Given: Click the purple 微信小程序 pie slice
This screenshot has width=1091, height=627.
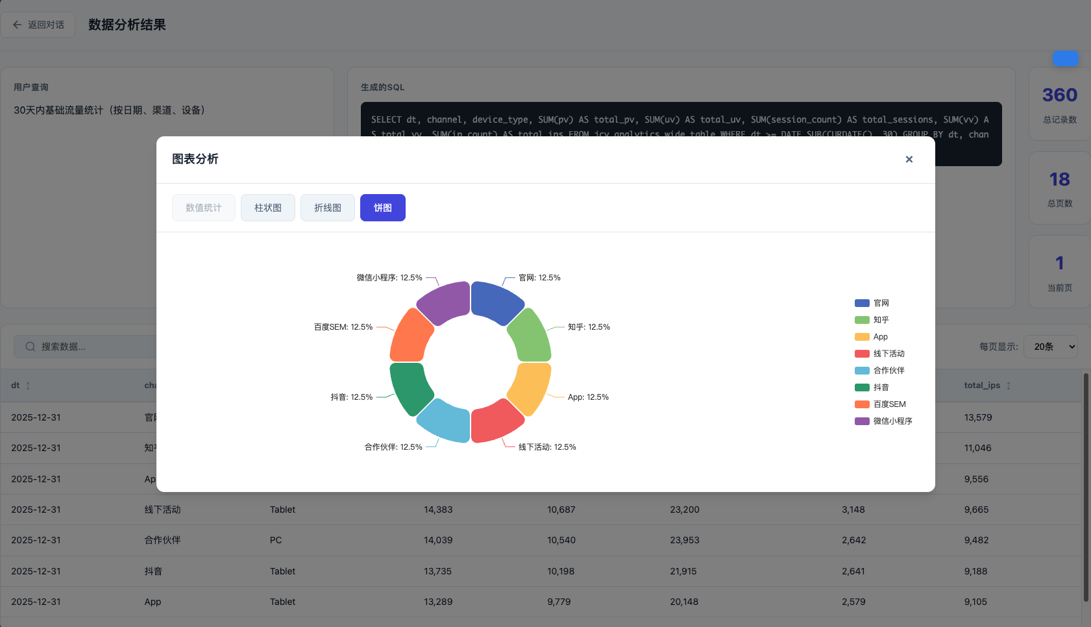Looking at the screenshot, I should [447, 301].
